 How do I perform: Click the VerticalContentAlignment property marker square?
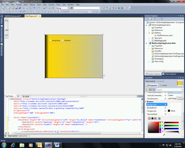(165, 96)
